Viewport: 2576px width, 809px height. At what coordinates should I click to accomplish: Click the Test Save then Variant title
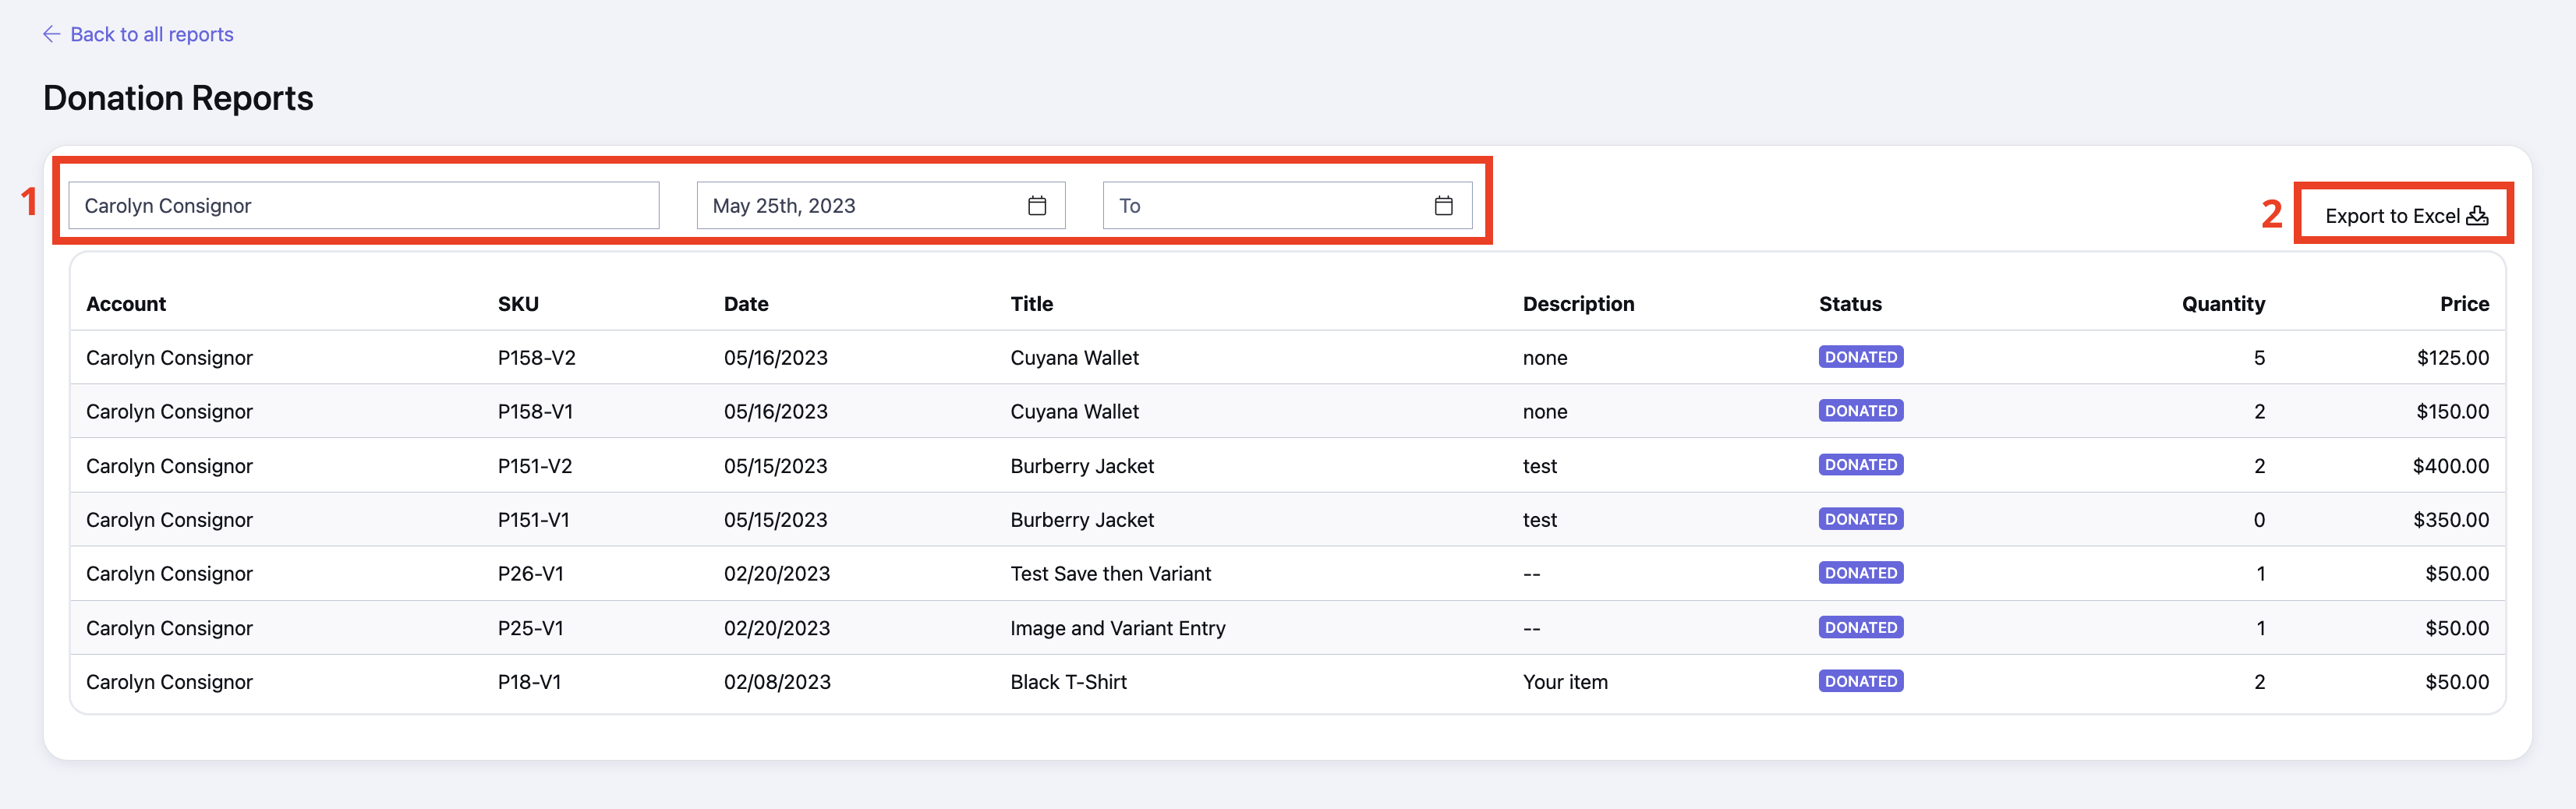[x=1110, y=574]
